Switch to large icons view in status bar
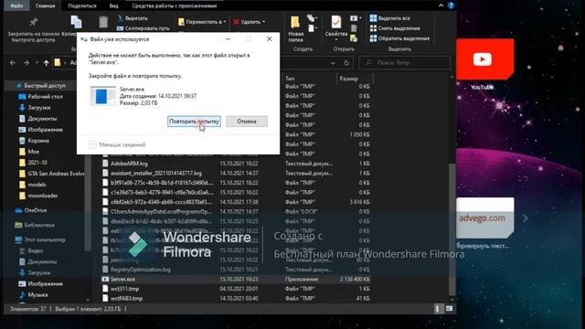 click(449, 309)
